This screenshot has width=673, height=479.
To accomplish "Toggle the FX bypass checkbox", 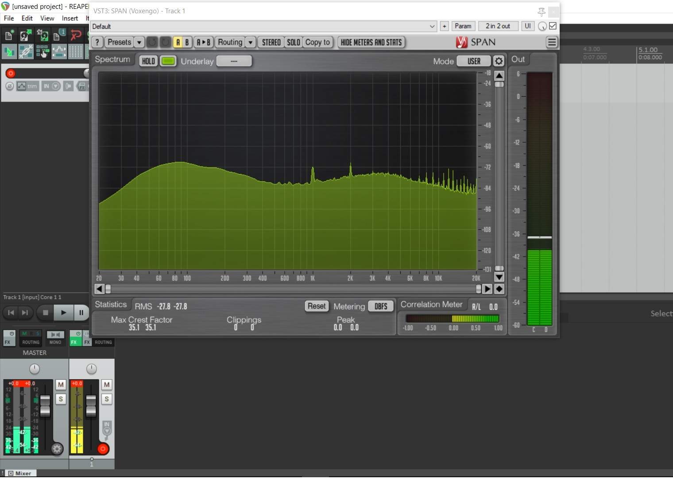I will click(x=553, y=26).
